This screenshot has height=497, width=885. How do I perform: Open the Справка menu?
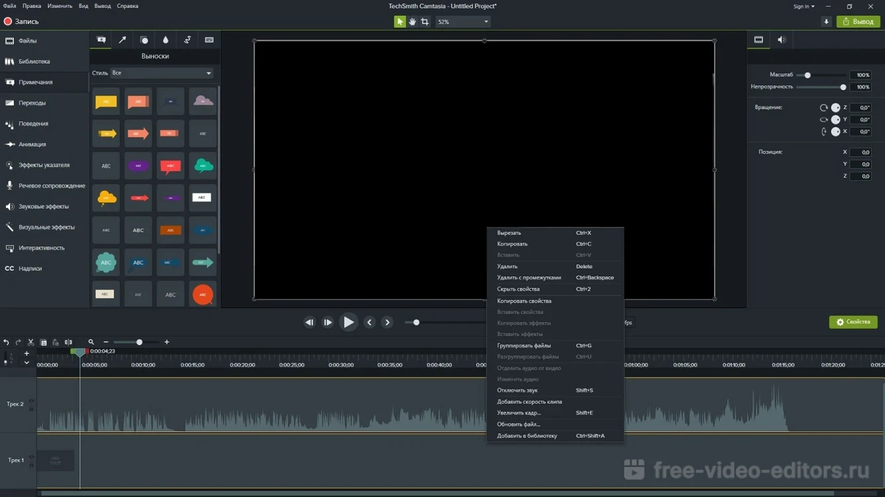pyautogui.click(x=127, y=6)
